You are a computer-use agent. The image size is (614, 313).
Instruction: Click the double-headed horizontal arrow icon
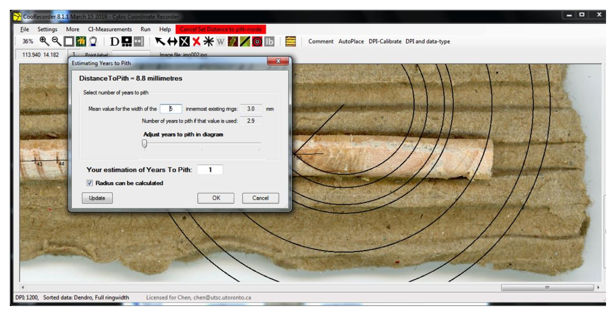(x=172, y=42)
